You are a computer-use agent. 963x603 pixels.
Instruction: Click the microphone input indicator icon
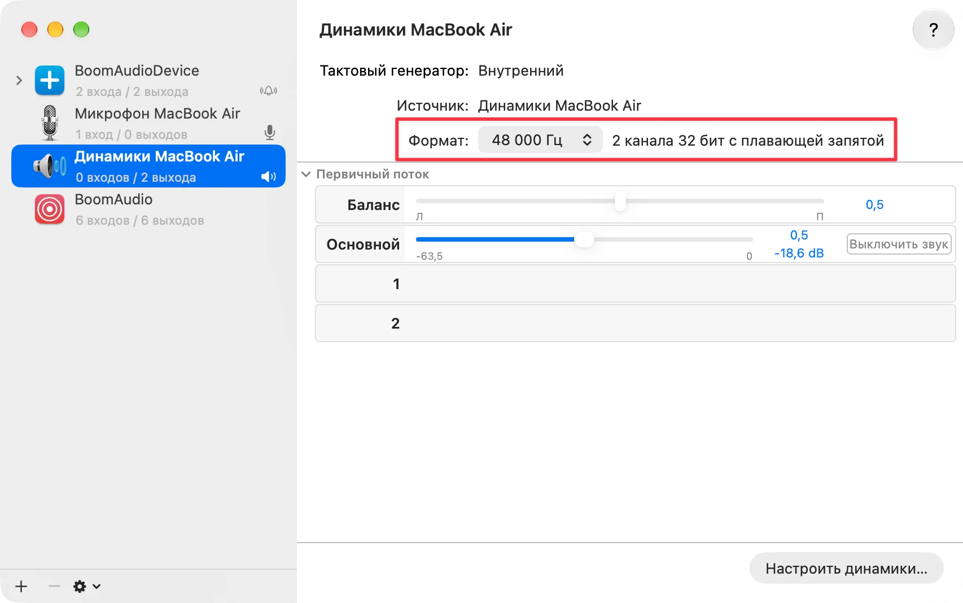coord(270,132)
